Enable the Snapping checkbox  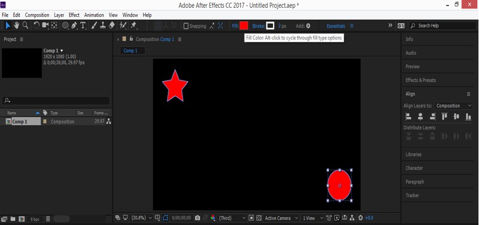186,26
